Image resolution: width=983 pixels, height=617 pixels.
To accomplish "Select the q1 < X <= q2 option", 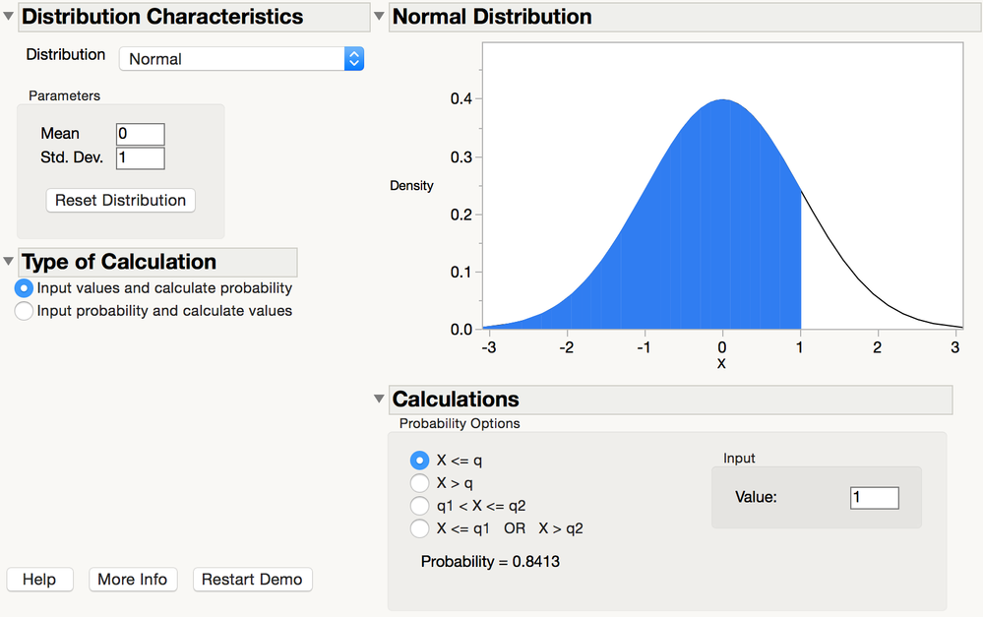I will [419, 505].
